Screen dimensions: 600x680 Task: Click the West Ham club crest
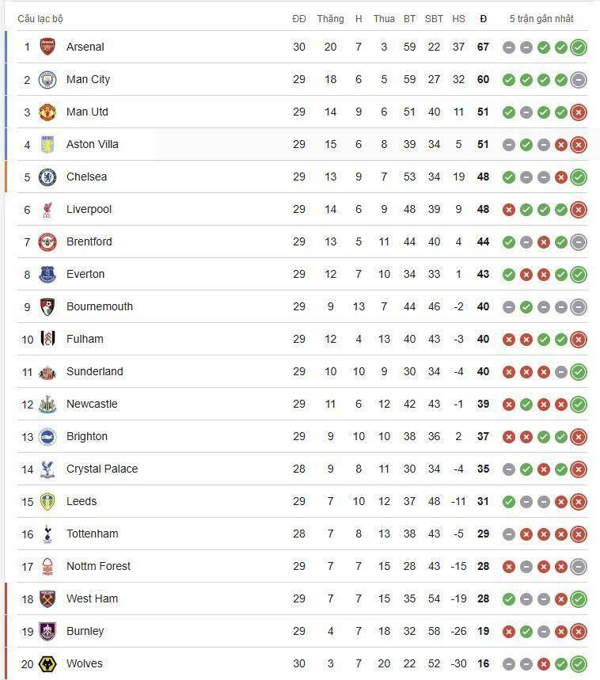tap(47, 598)
